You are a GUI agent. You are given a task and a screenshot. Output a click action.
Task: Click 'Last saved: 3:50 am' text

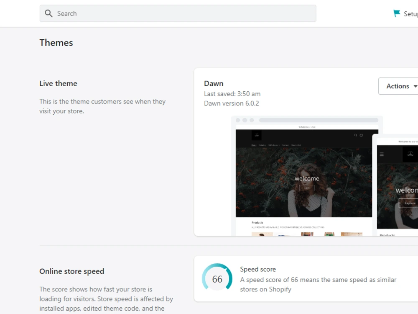[232, 94]
